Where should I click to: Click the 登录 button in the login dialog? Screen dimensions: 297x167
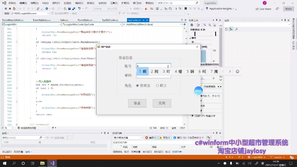click(137, 103)
